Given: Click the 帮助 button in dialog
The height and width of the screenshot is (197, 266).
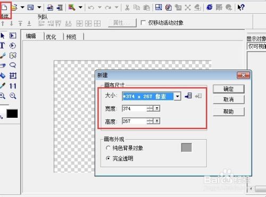Looking at the screenshot, I should coord(228,112).
